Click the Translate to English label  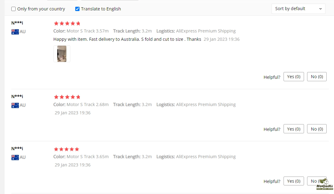pos(101,9)
